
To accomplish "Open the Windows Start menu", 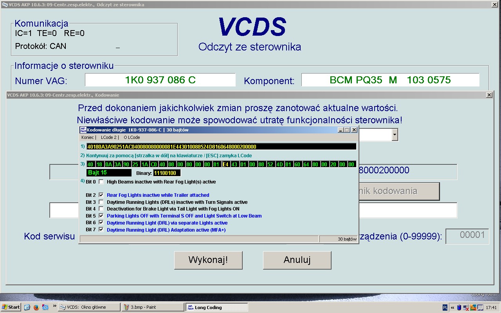I will [11, 307].
